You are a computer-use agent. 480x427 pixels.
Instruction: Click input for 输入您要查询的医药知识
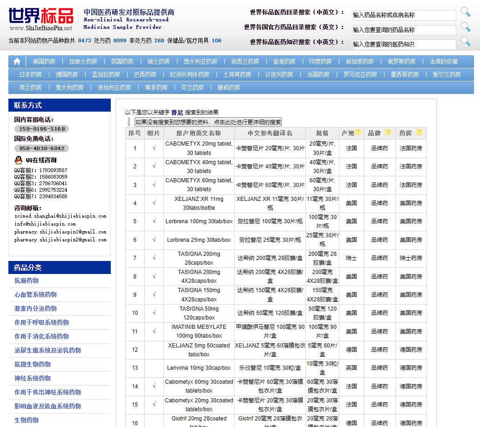tap(405, 44)
